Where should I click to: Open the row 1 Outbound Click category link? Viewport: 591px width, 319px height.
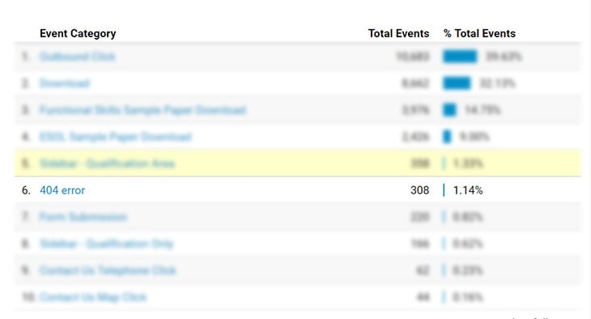[77, 57]
